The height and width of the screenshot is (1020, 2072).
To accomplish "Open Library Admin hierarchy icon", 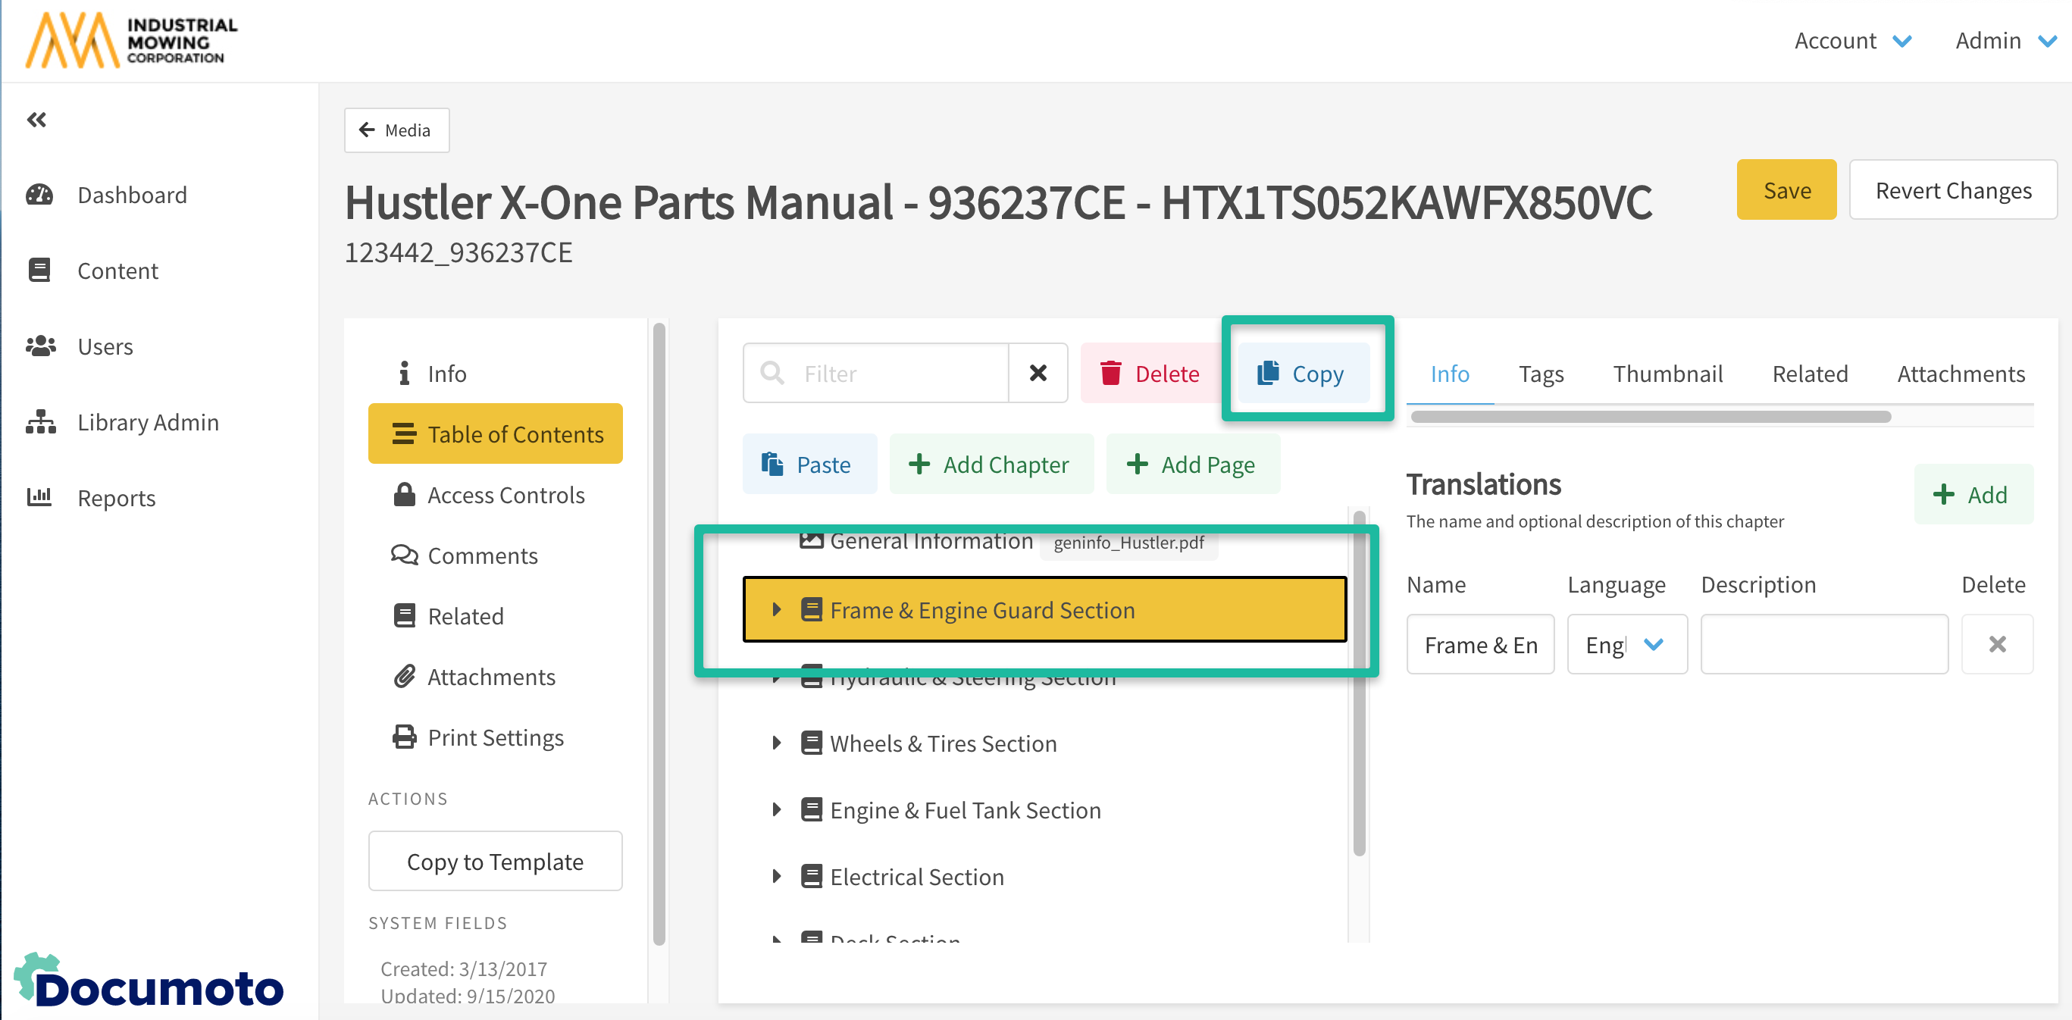I will coord(40,421).
